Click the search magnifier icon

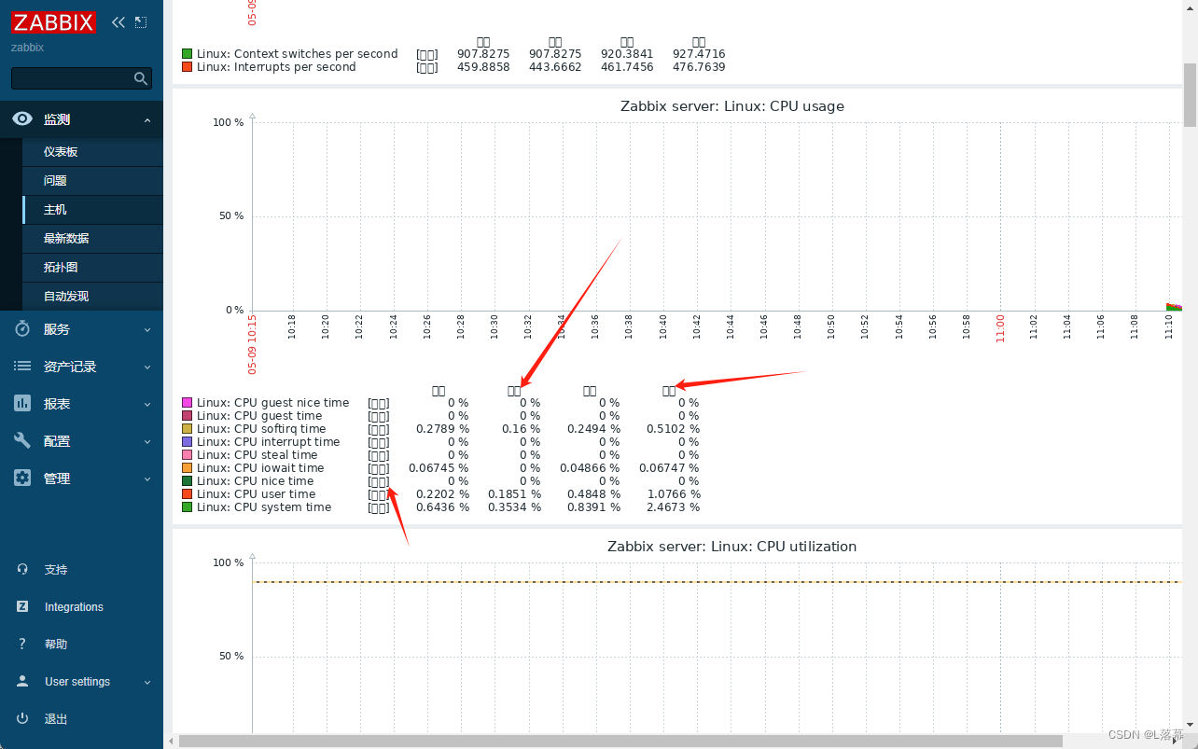(141, 78)
